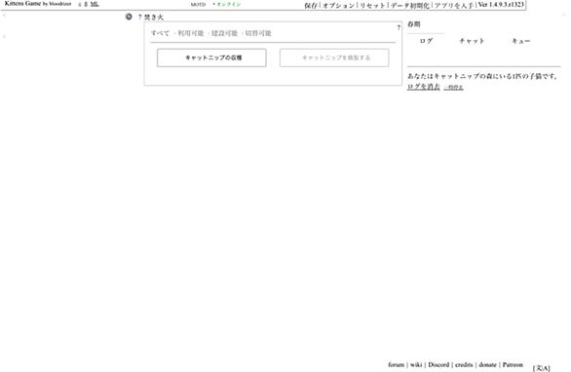Click the language selector icon [文A]
This screenshot has width=571, height=372.
[x=541, y=368]
